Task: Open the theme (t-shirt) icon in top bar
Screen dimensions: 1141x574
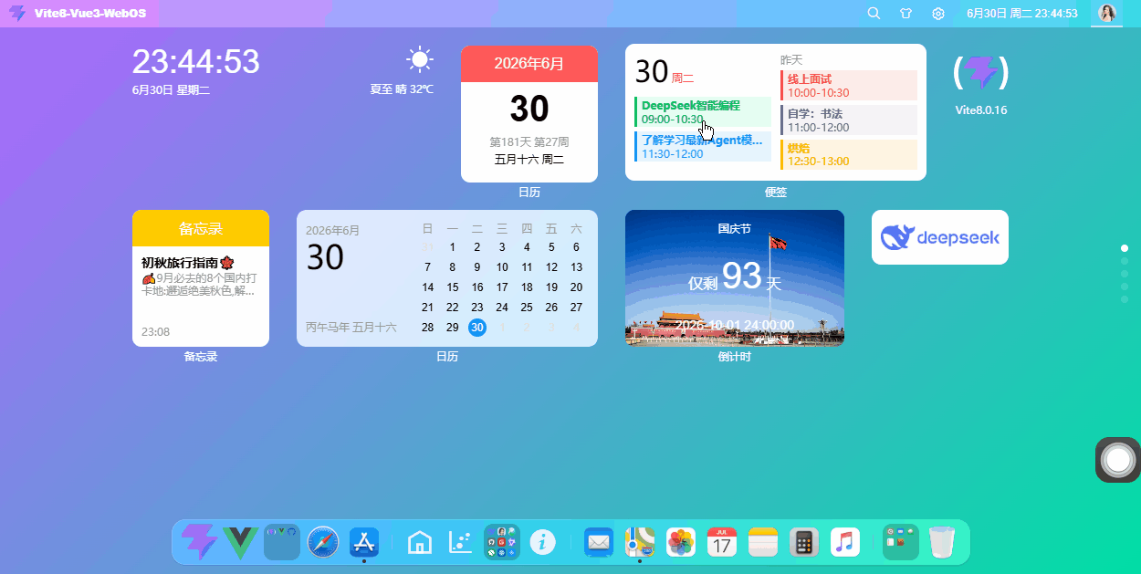Action: pyautogui.click(x=905, y=14)
